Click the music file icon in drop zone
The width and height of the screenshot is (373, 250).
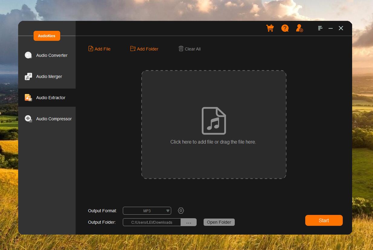(x=214, y=121)
